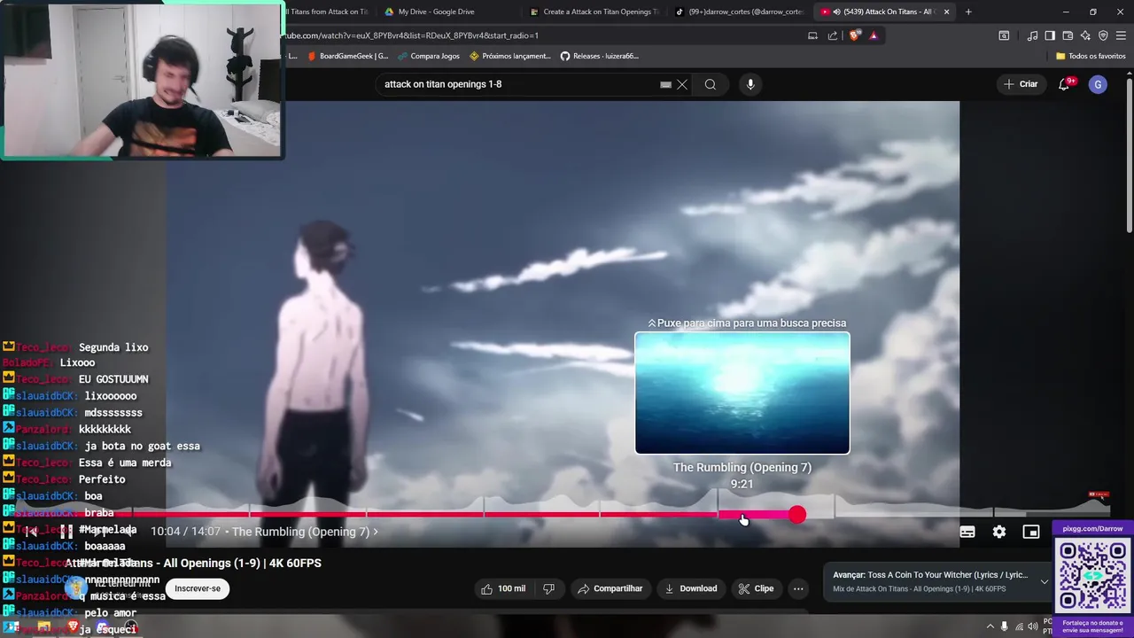Click the taskbar microphone tray icon
This screenshot has width=1134, height=638.
click(1004, 626)
